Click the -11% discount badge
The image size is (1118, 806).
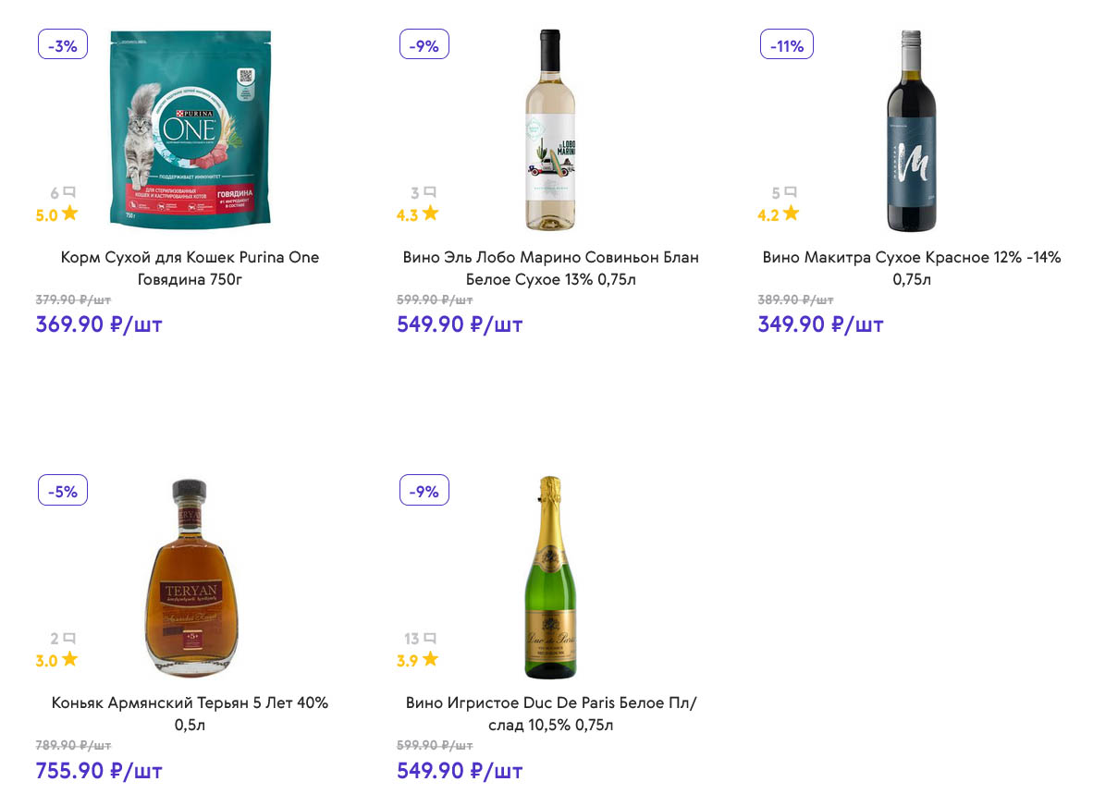(786, 44)
